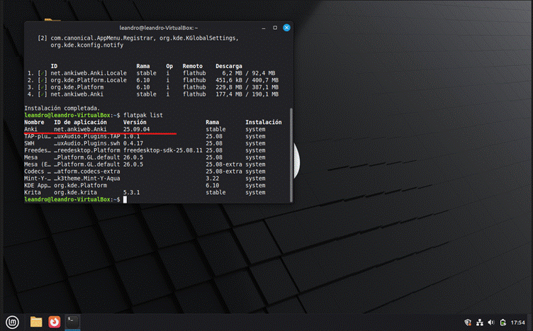This screenshot has width=533, height=331.
Task: Click the TAP plugin version '1.0.1'
Action: pos(132,136)
